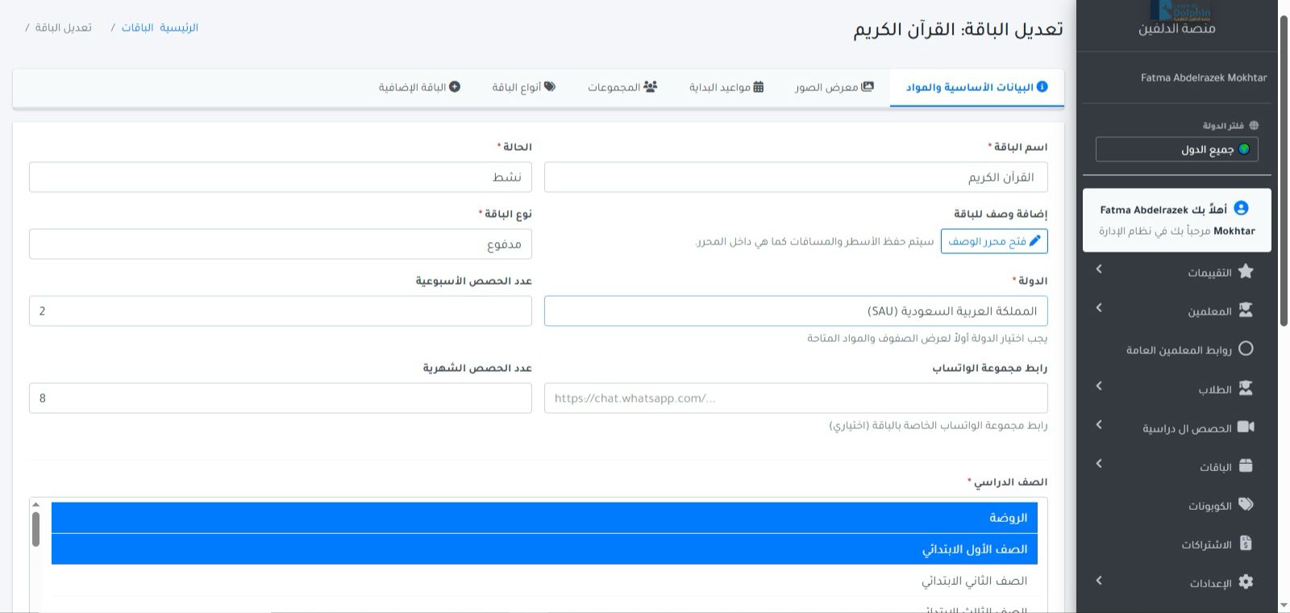Click the gear icon next to الإعدادات
This screenshot has width=1290, height=613.
click(x=1246, y=582)
